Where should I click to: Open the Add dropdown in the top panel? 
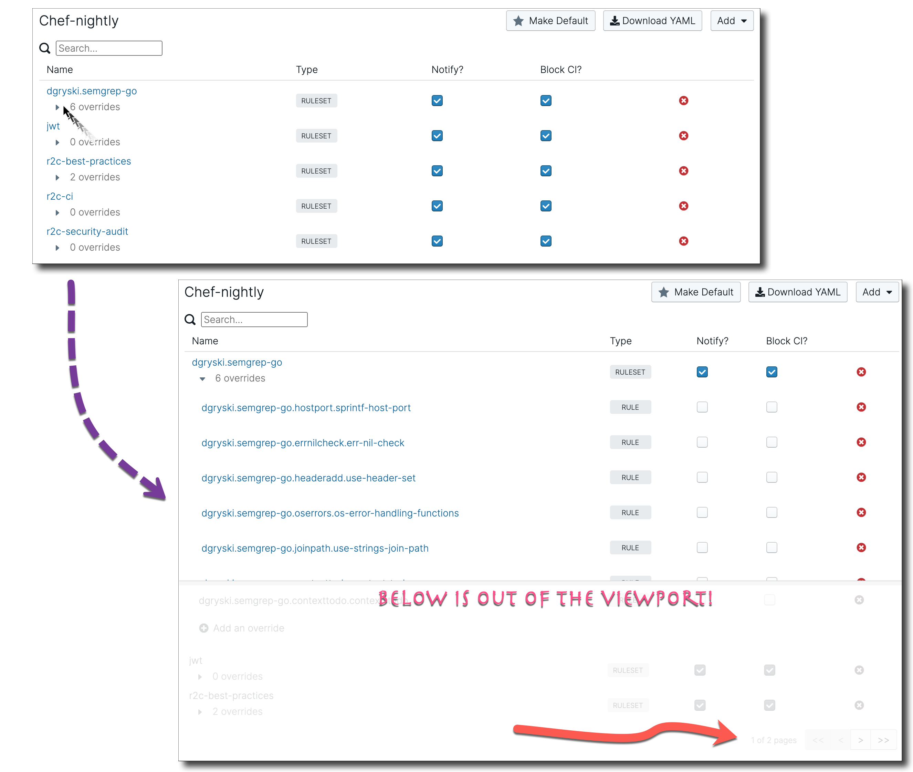click(732, 21)
